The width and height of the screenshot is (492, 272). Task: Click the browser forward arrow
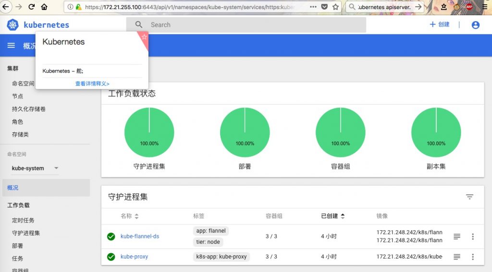19,7
